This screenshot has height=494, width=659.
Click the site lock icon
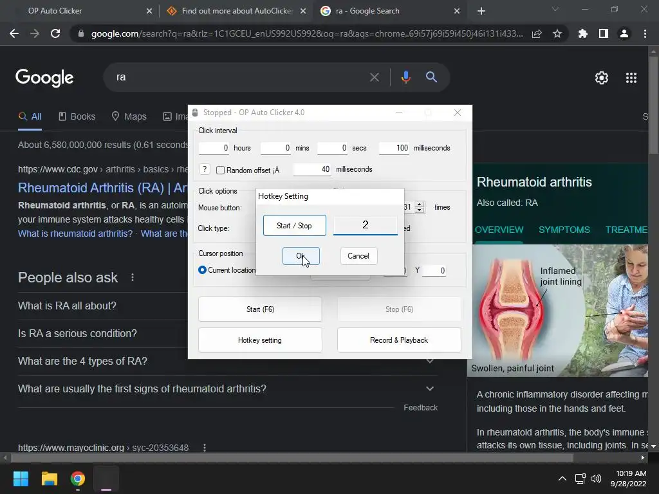click(80, 33)
